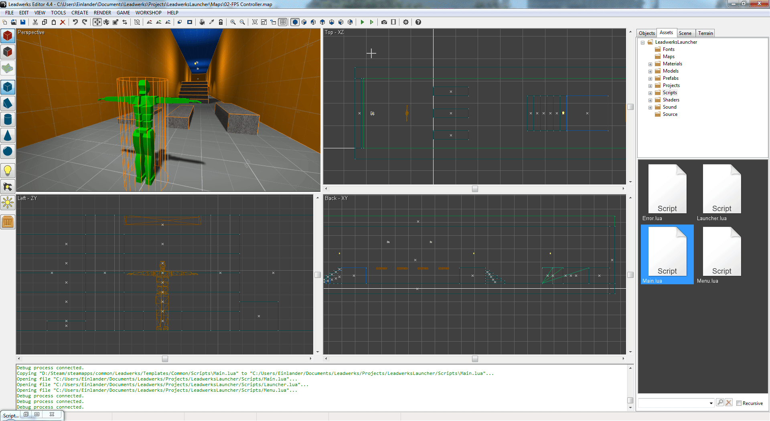This screenshot has width=770, height=421.
Task: Pick the wedge primitive tool
Action: pyautogui.click(x=8, y=103)
